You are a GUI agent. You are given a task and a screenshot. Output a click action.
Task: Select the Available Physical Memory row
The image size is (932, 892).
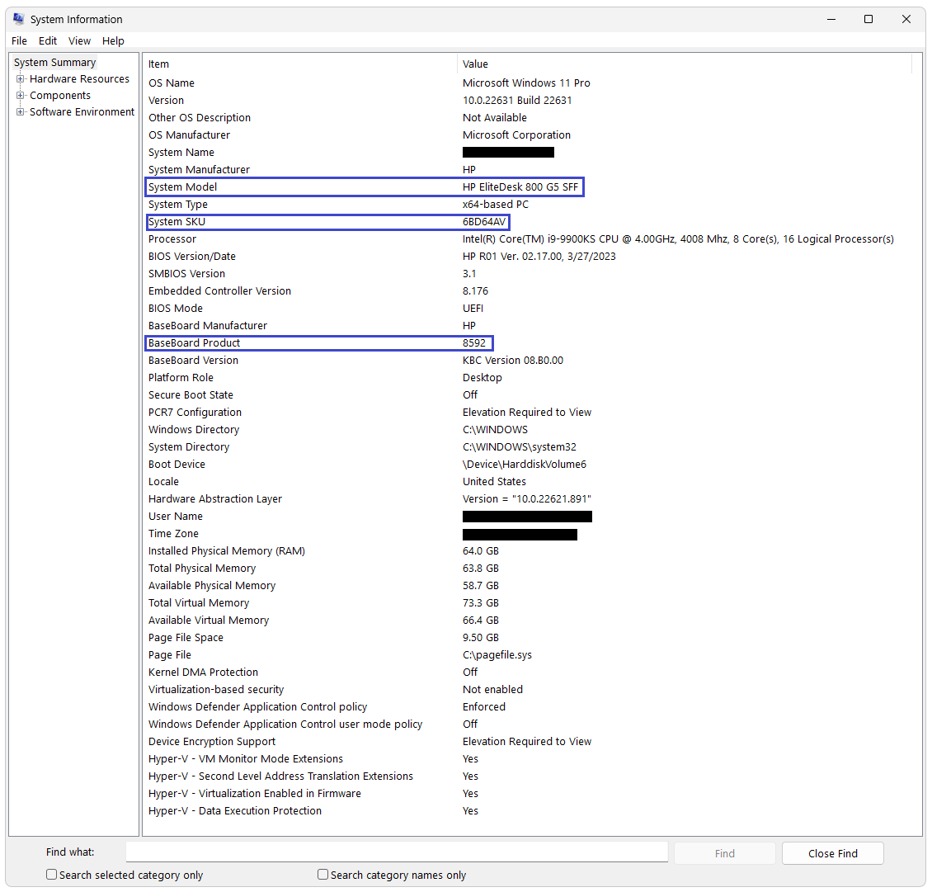point(527,585)
